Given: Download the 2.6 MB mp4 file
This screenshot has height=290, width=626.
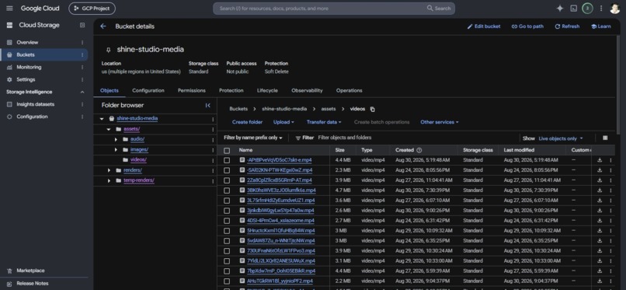Looking at the screenshot, I should [x=600, y=211].
